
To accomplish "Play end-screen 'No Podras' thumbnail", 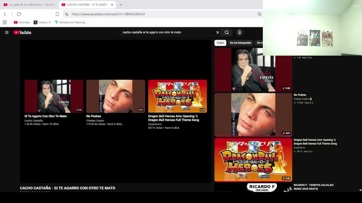I will (x=116, y=96).
